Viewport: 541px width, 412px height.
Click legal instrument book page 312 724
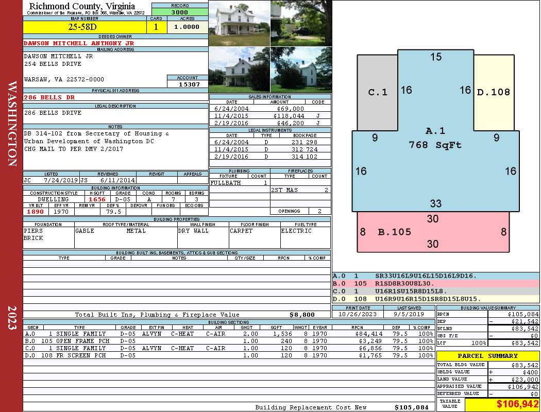coord(305,149)
